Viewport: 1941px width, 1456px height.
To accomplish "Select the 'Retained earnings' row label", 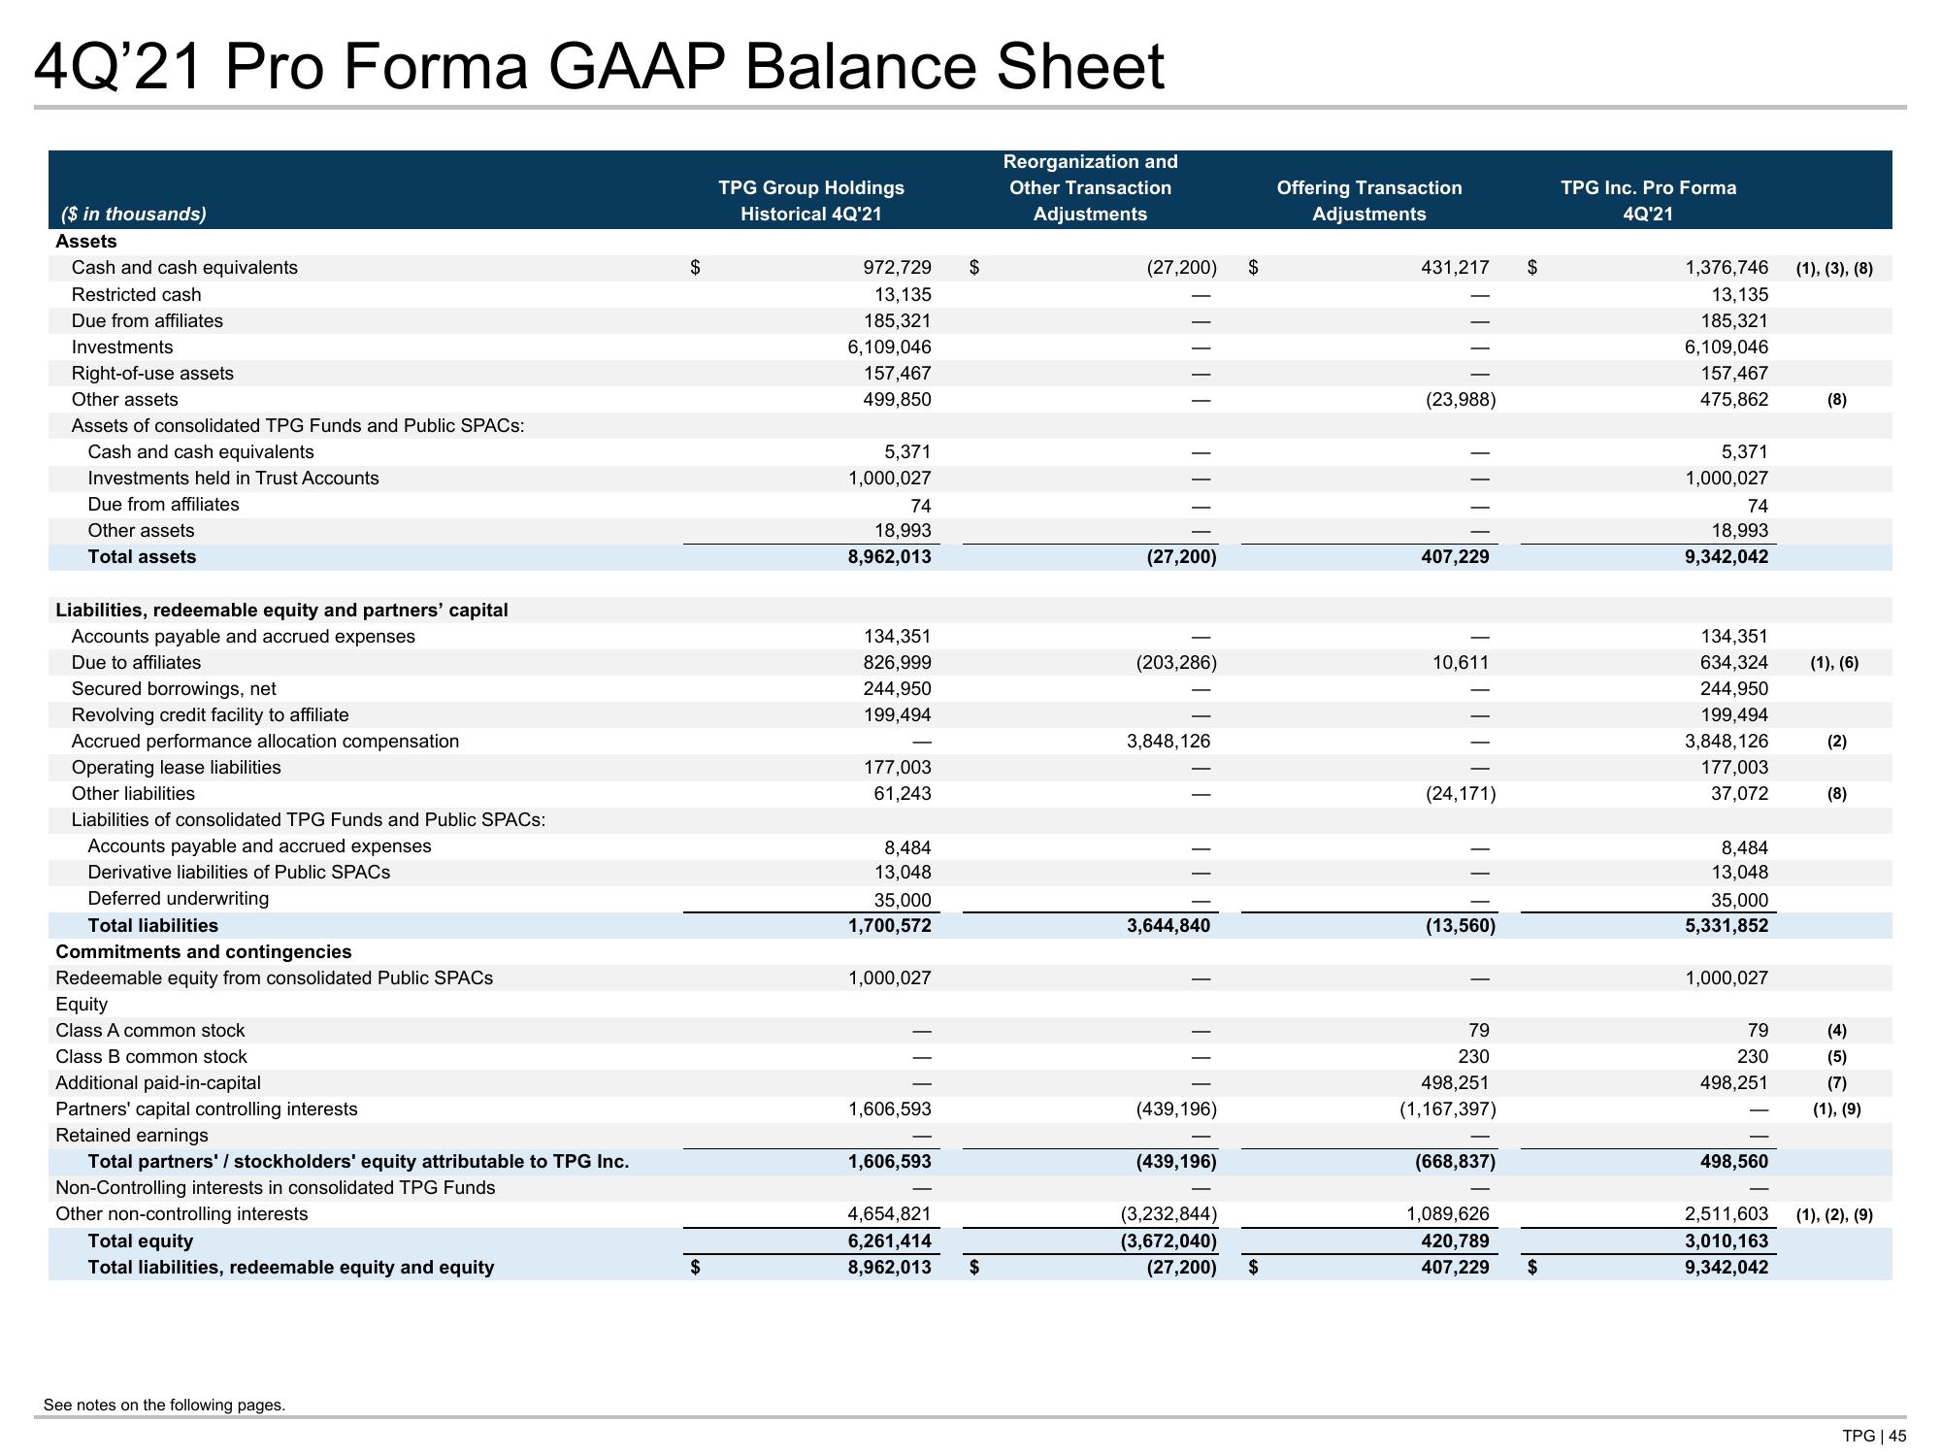I will coord(132,1135).
